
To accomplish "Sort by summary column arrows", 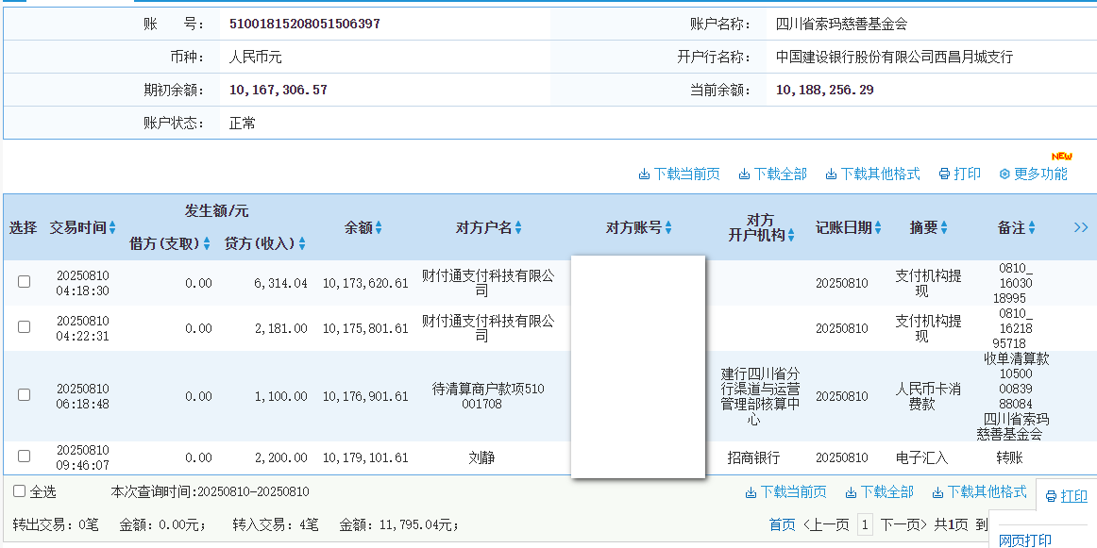I will coord(944,228).
